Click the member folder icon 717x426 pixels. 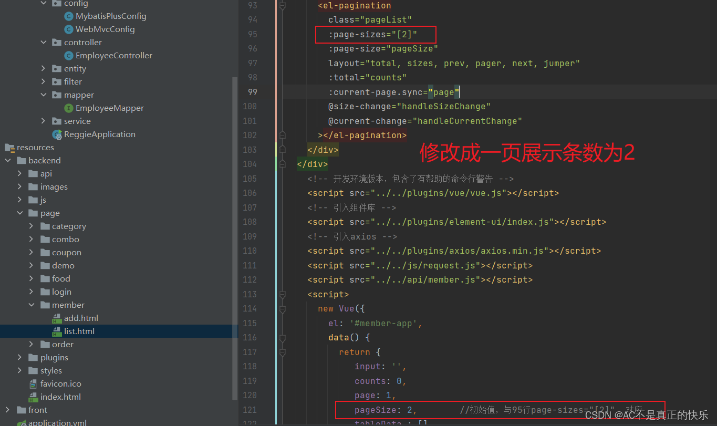(45, 305)
